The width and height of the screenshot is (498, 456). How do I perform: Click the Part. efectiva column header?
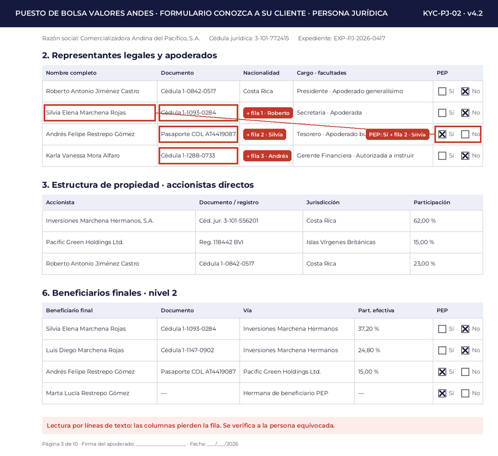click(376, 310)
